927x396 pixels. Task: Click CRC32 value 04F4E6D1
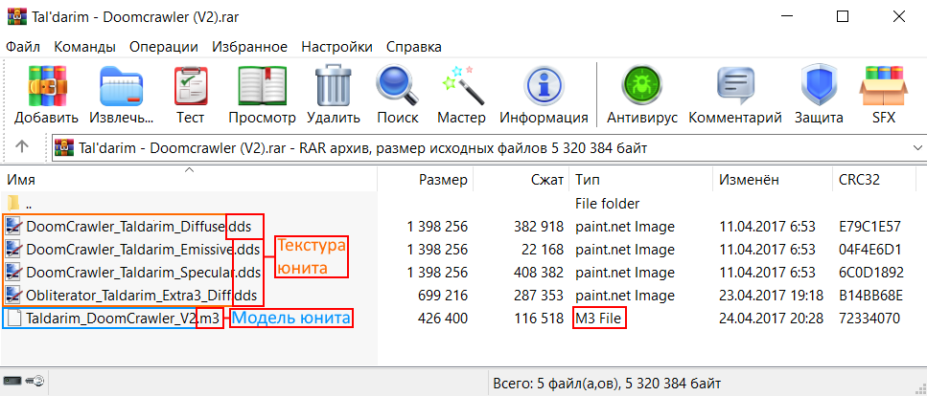pyautogui.click(x=869, y=250)
